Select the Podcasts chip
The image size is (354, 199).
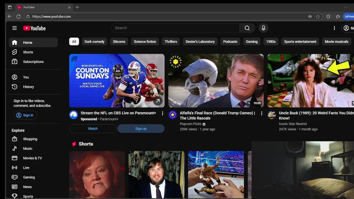click(x=230, y=42)
